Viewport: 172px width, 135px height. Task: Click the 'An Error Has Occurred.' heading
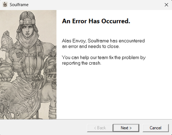96,21
